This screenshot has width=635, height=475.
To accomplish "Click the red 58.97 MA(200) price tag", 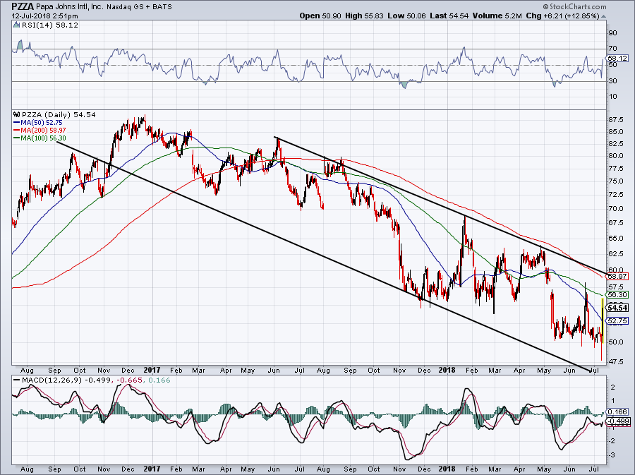I will 617,277.
